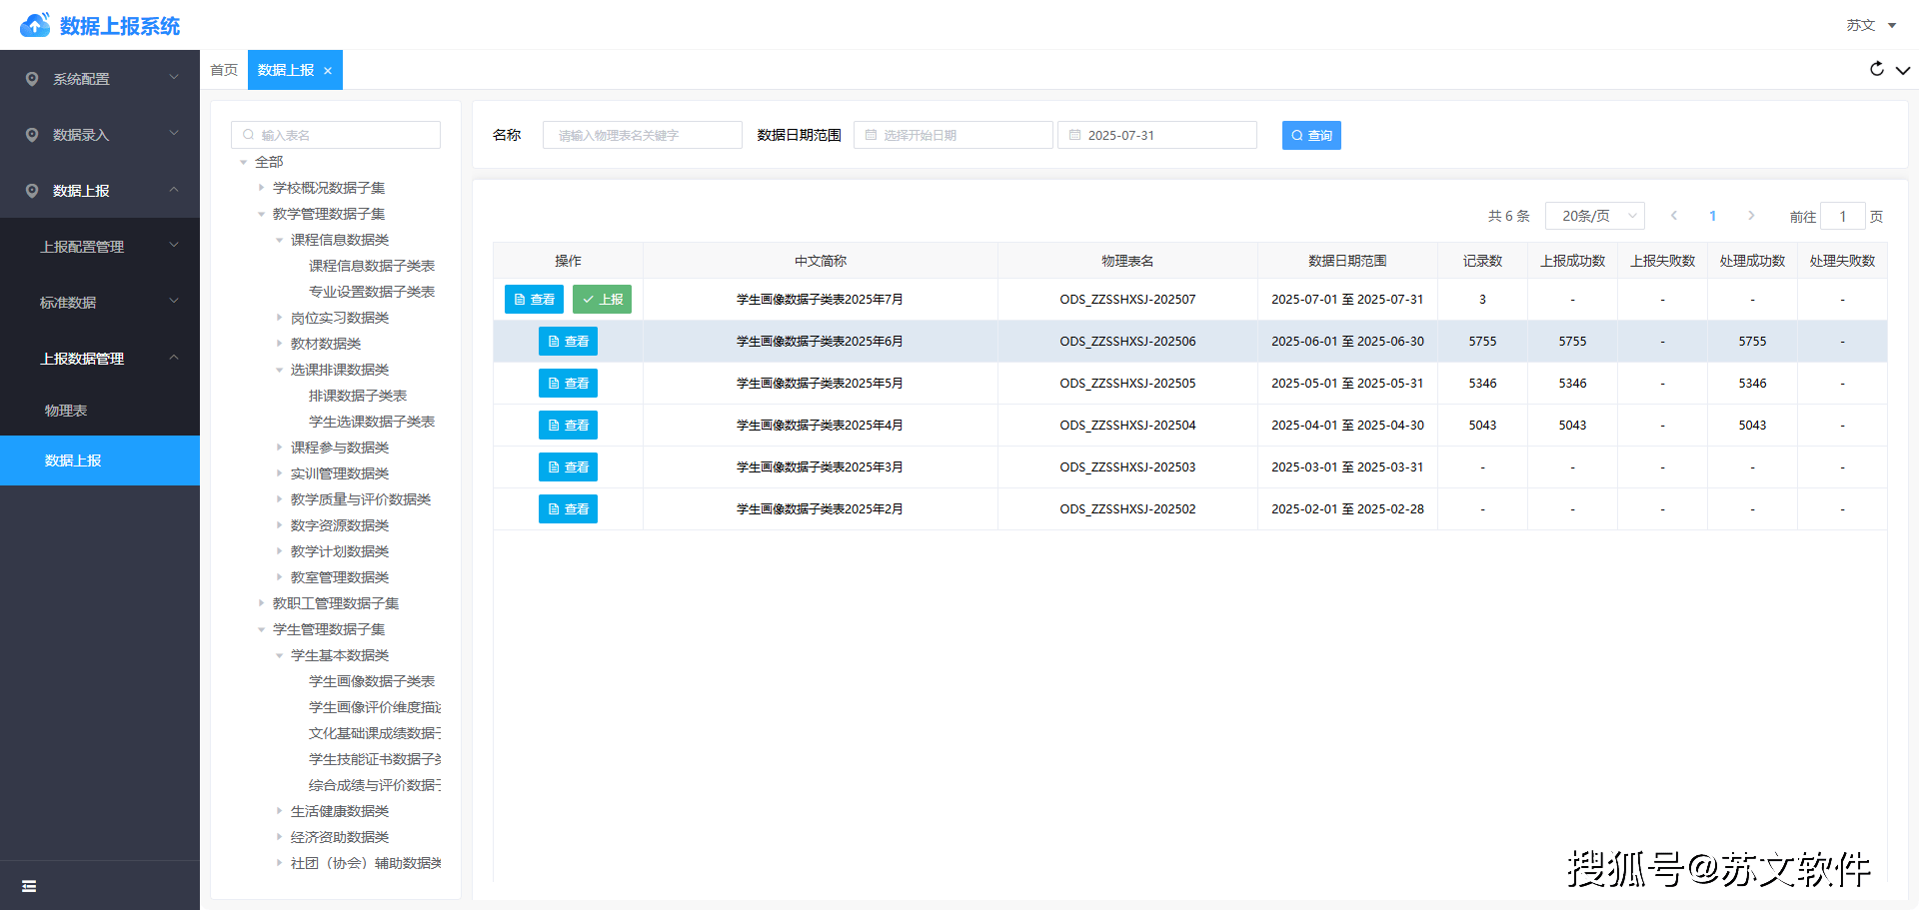Click the cloud upload logo icon

35,25
